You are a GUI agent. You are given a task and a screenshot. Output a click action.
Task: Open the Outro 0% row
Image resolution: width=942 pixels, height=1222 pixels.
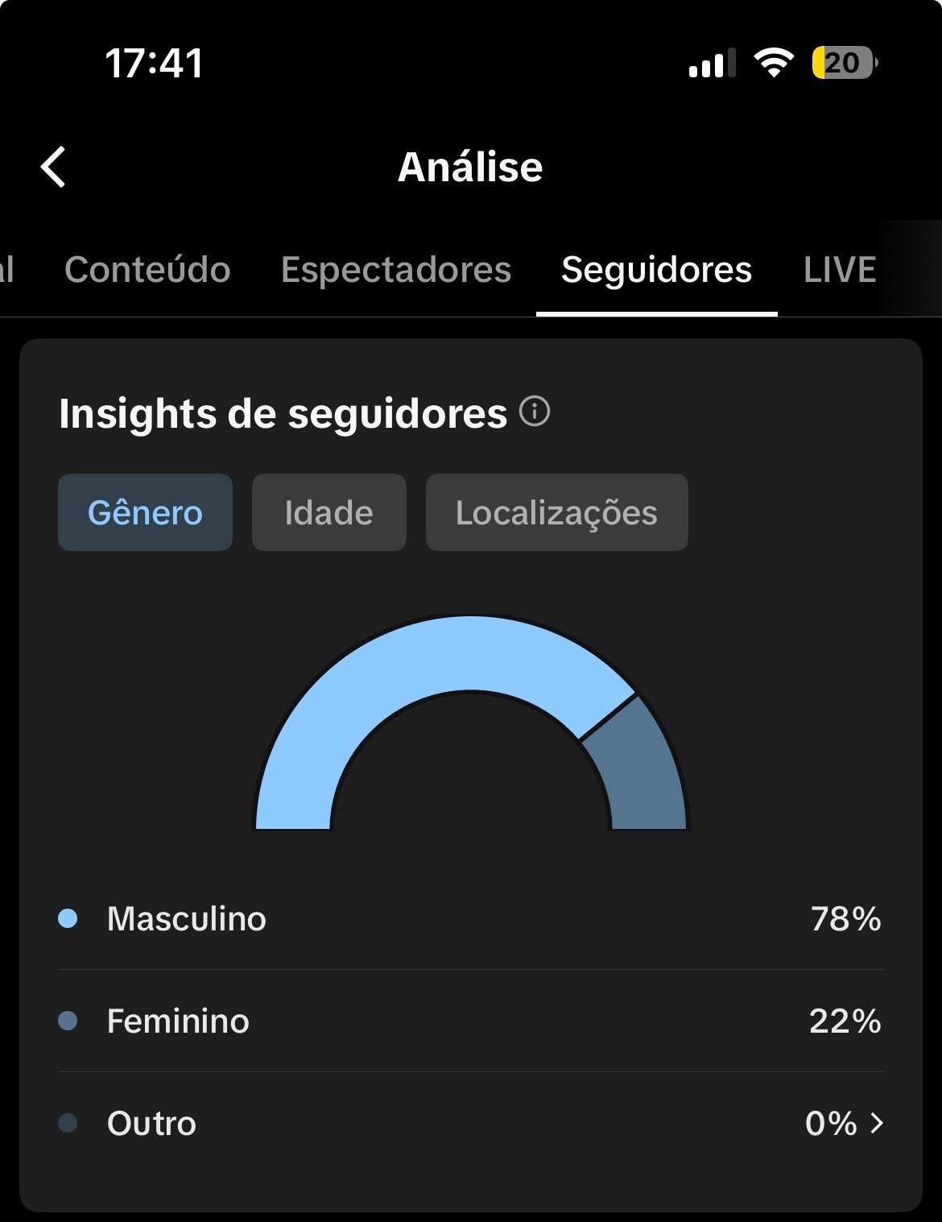tap(471, 1123)
